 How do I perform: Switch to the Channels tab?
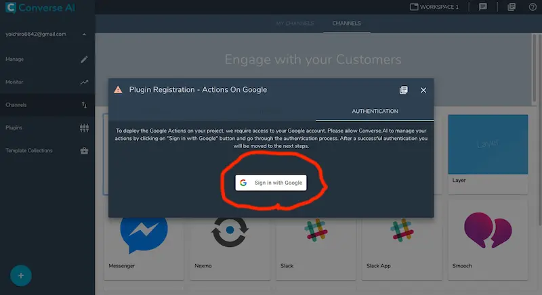[x=347, y=24]
